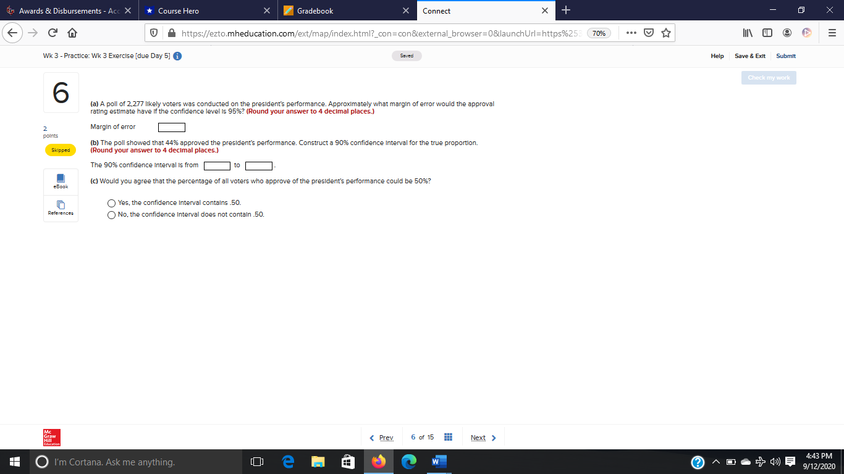Open the eBook resource panel
Screen dimensions: 844x474
coord(60,181)
